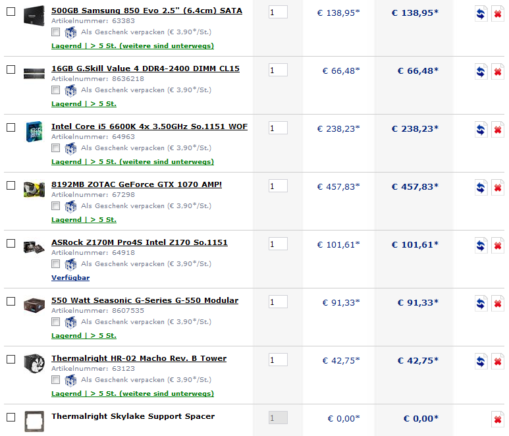Select the G.Skill DDR4-2400 row checkbox

coord(11,69)
